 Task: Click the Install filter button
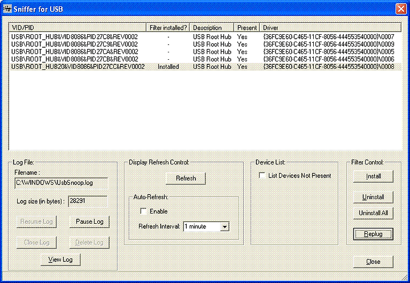(x=373, y=177)
